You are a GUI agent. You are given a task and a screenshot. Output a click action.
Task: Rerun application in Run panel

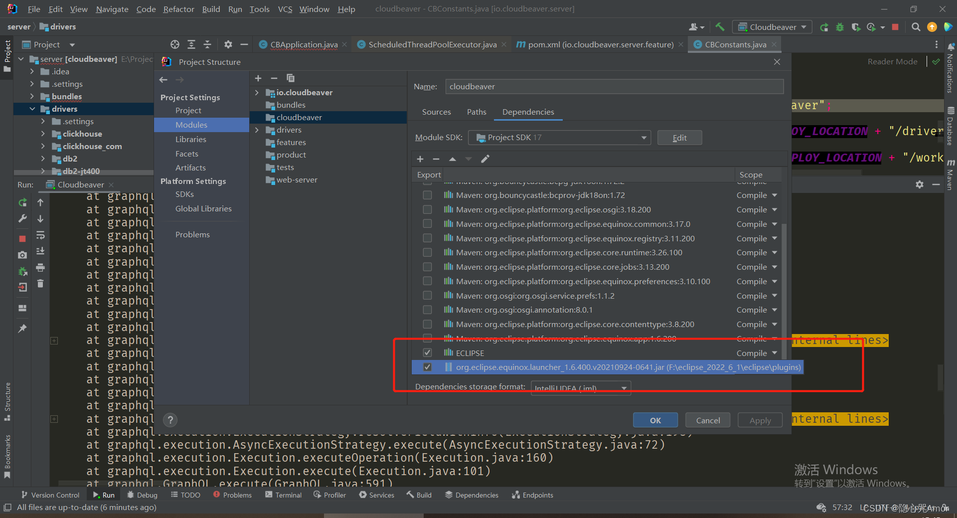(x=22, y=202)
